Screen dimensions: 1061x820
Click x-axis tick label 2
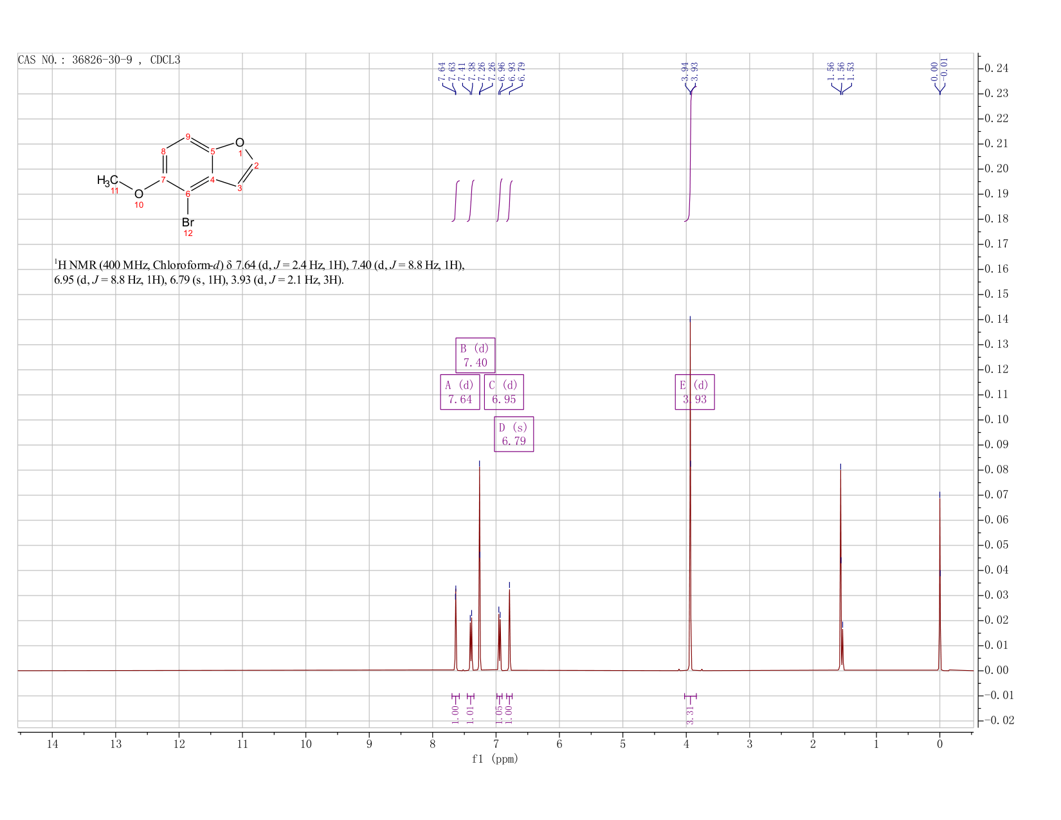click(813, 744)
